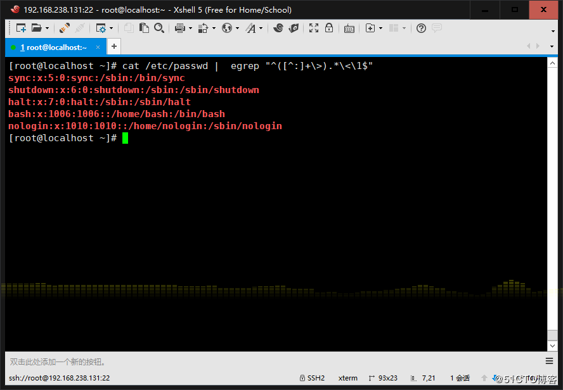This screenshot has width=563, height=390.
Task: Switch to the '1 root@localhost:~' tab
Action: pyautogui.click(x=52, y=47)
